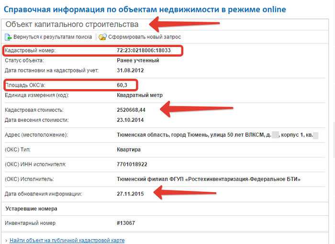
Task: Expand the small arrow before map link
Action: (x=5, y=240)
